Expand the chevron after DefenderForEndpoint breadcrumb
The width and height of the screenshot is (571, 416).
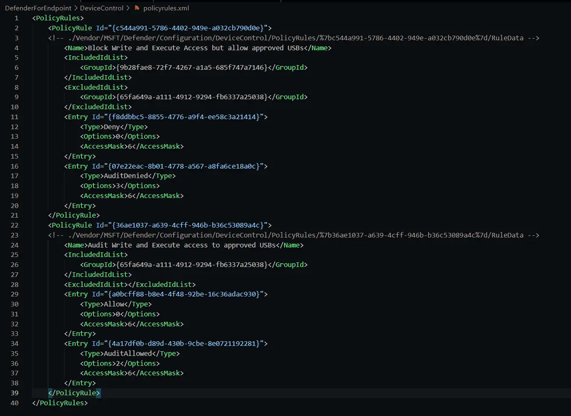click(76, 8)
